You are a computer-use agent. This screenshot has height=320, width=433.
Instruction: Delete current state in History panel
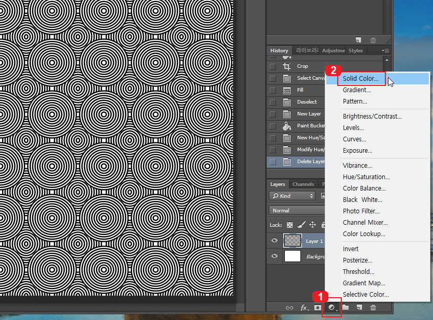click(373, 40)
